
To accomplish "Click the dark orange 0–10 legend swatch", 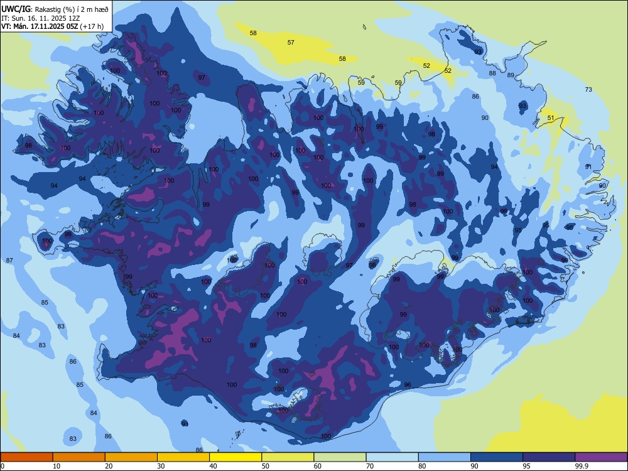I will 26,457.
